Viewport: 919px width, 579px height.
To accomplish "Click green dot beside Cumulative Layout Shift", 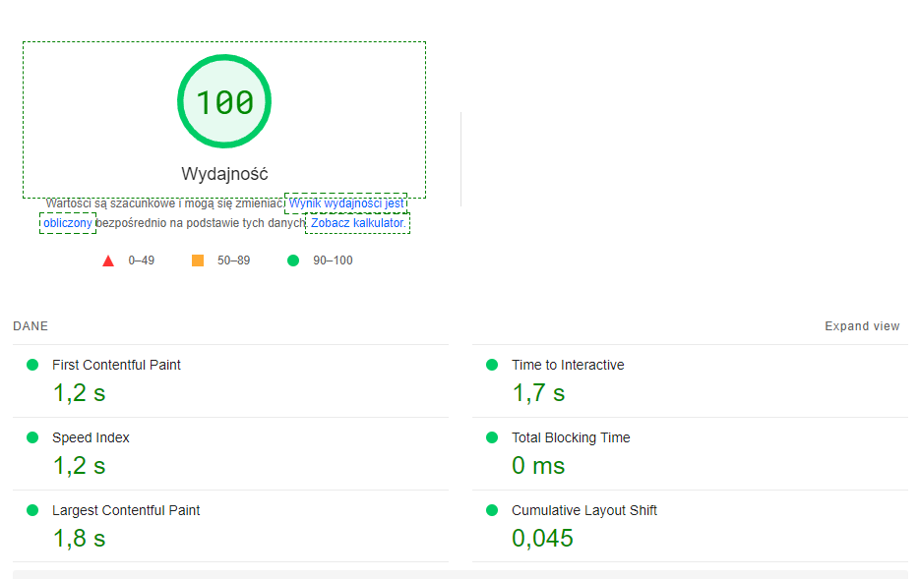I will pyautogui.click(x=492, y=510).
